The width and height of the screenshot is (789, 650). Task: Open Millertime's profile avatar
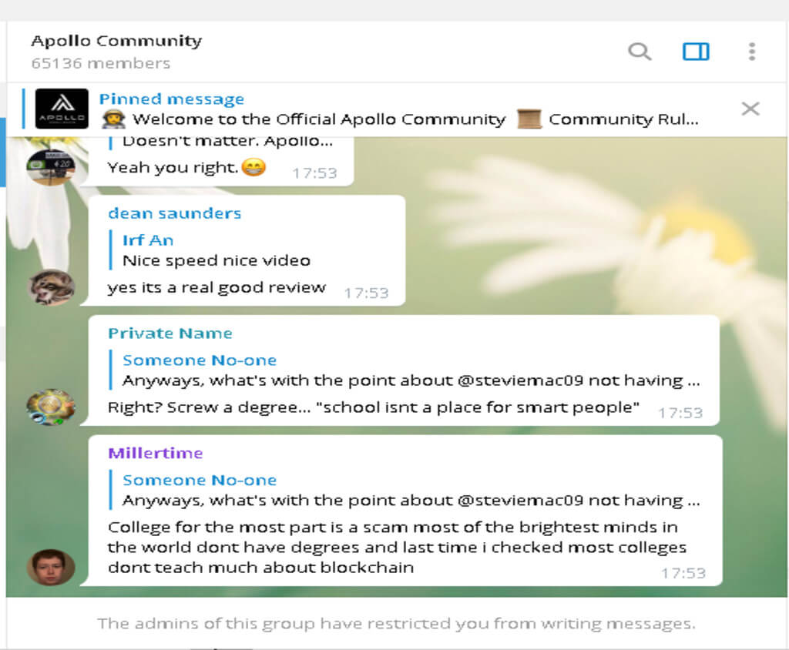click(x=51, y=567)
